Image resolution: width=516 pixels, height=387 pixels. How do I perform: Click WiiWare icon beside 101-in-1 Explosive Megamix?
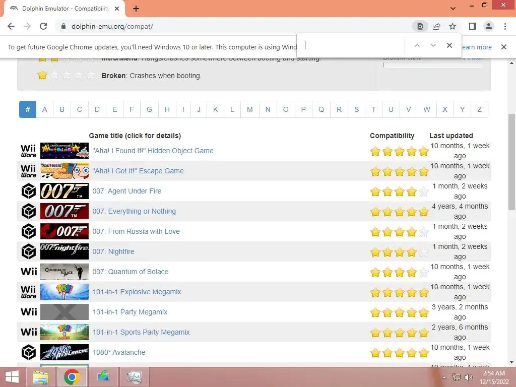coord(29,292)
